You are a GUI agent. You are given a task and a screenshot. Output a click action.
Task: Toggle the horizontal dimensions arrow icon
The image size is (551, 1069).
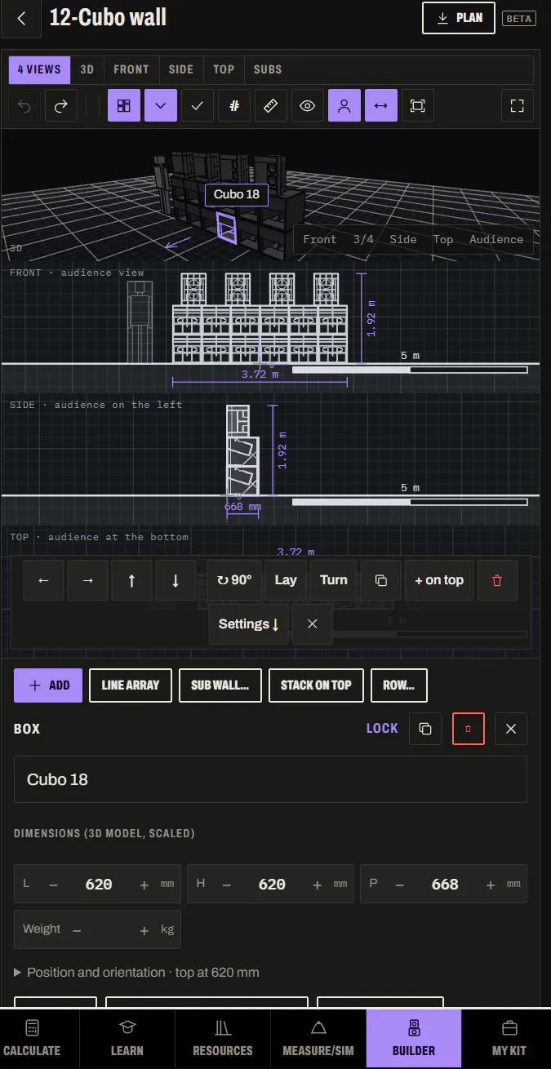point(381,106)
